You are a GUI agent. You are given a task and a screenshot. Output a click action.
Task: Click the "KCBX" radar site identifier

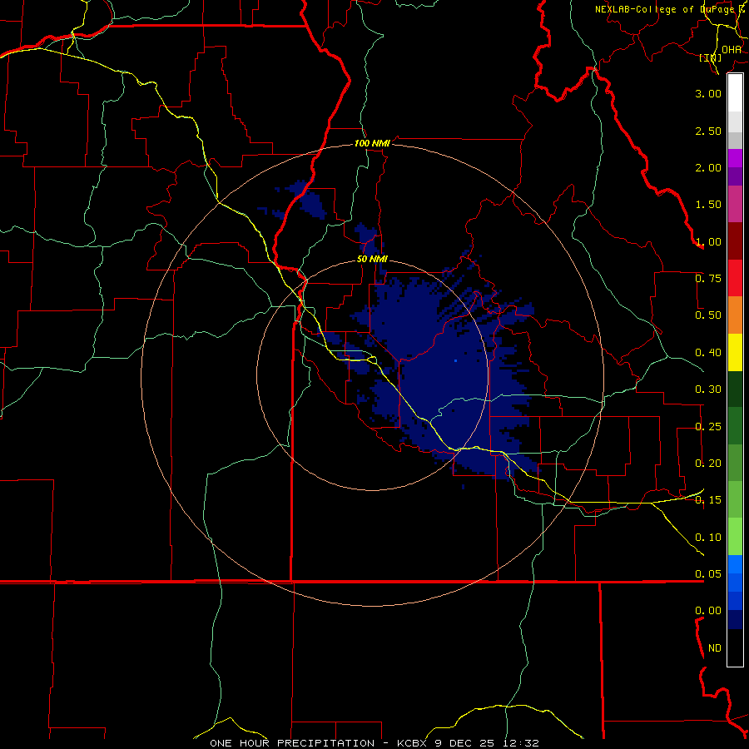(x=412, y=743)
